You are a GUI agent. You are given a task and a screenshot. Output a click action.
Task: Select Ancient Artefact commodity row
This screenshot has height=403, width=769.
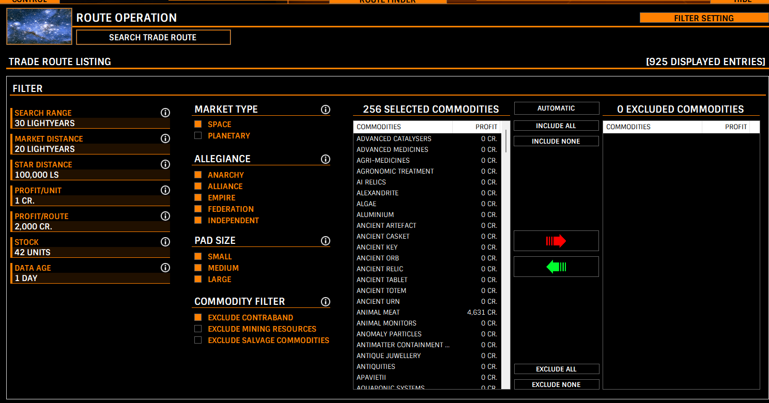click(x=427, y=225)
